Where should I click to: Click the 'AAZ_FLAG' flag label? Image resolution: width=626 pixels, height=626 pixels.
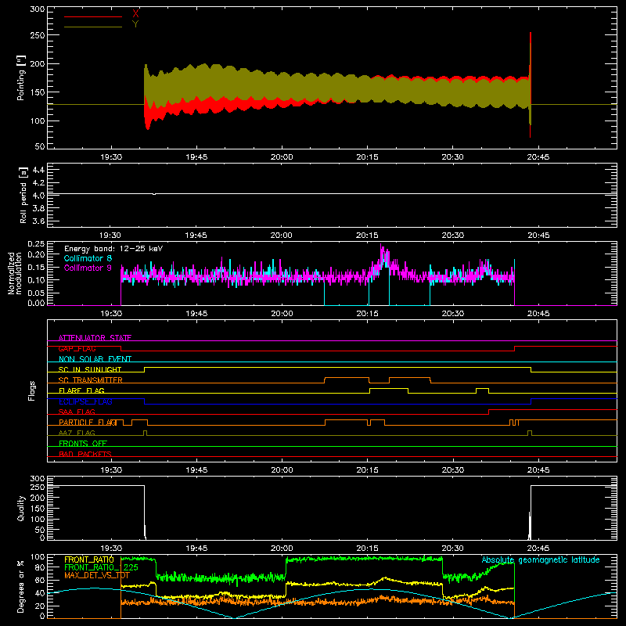coord(77,434)
